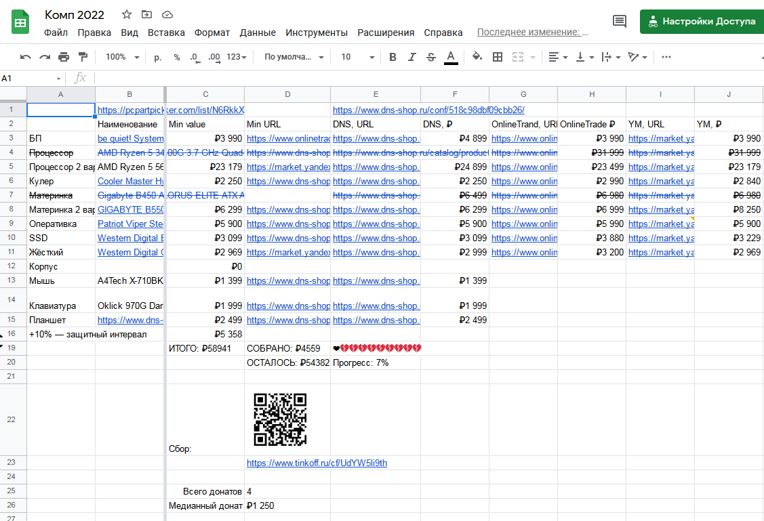
Task: Open the Инструменты menu
Action: pyautogui.click(x=317, y=33)
